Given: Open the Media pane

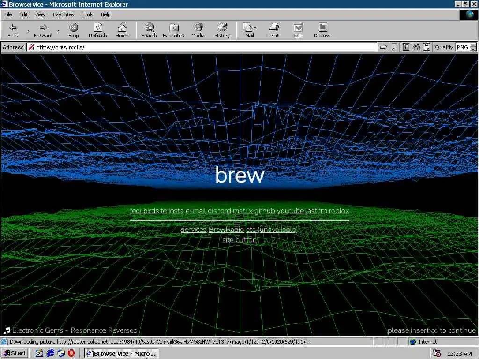Looking at the screenshot, I should pyautogui.click(x=198, y=30).
